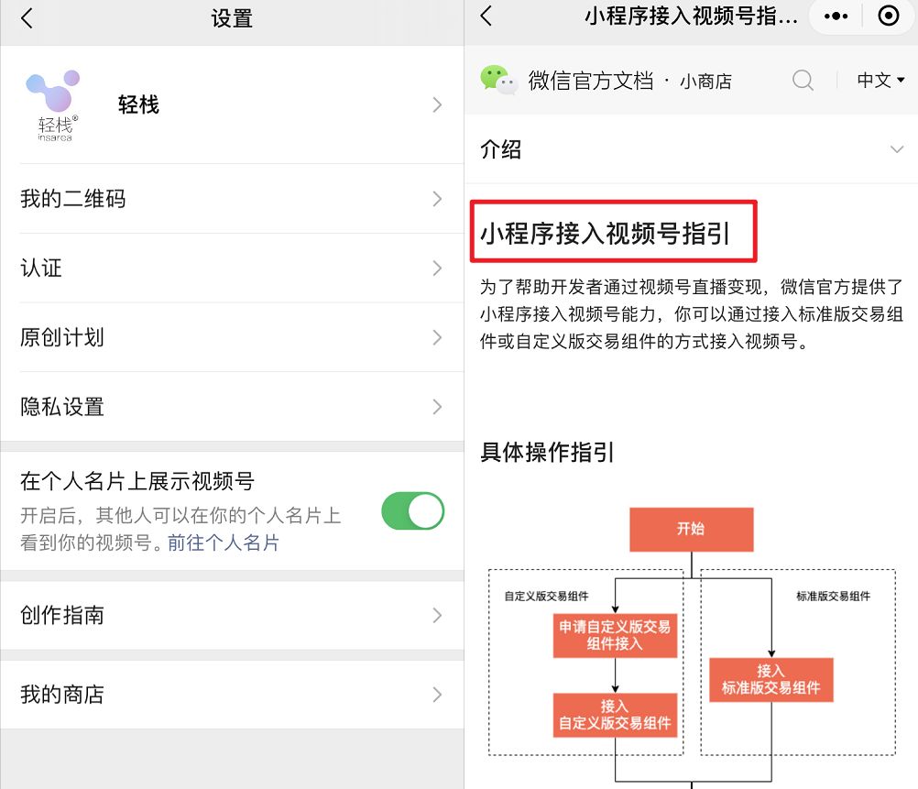Select the 设置 screen title

[232, 18]
